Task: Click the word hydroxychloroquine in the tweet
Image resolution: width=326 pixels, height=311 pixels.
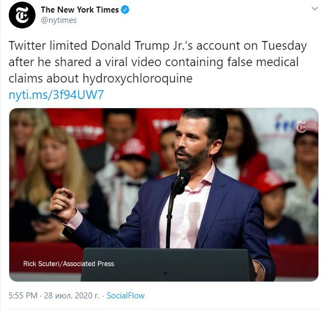Action: 138,79
